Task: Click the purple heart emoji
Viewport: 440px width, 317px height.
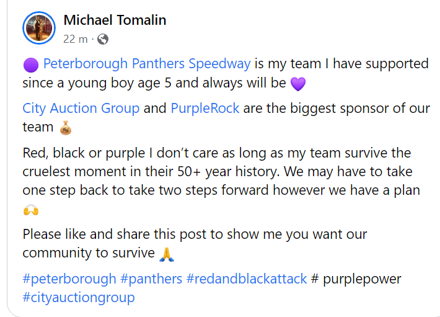Action: [298, 83]
